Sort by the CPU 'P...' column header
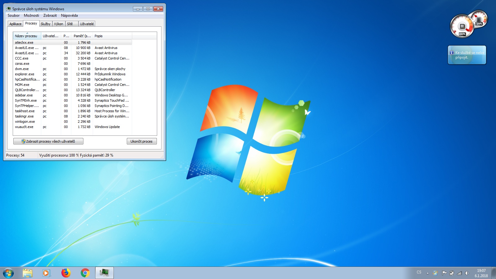496x279 pixels. 66,36
